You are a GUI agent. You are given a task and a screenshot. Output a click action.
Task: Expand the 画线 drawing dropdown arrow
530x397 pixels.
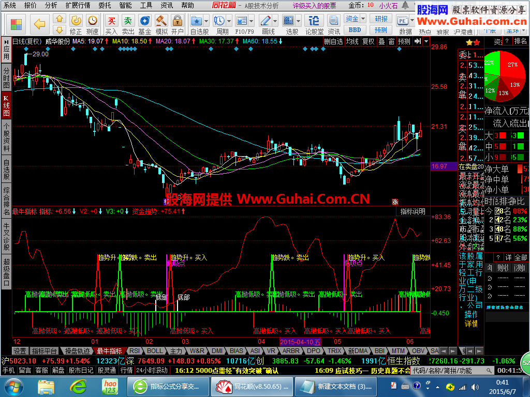click(275, 21)
